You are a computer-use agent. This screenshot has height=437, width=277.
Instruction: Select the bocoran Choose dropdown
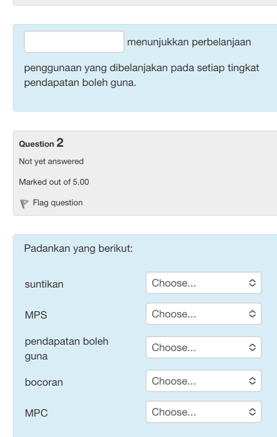[x=203, y=381]
